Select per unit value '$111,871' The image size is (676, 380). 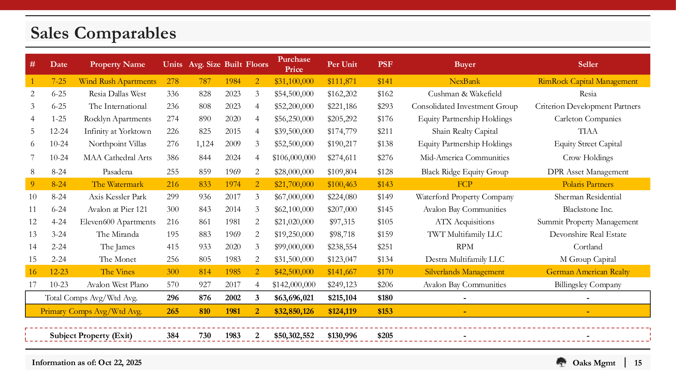point(342,81)
